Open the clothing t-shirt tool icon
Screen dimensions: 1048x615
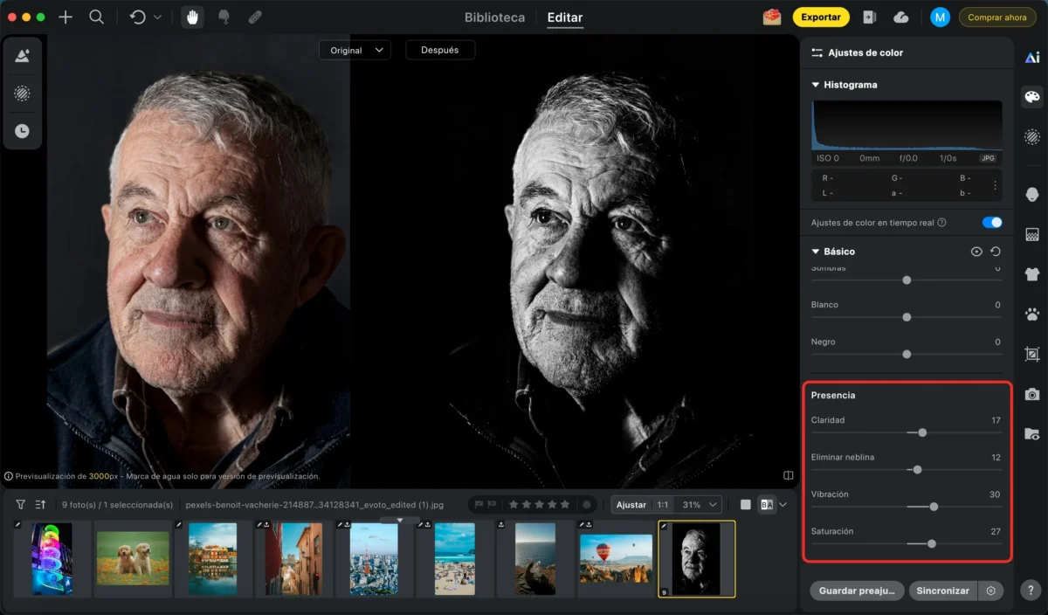(1032, 274)
